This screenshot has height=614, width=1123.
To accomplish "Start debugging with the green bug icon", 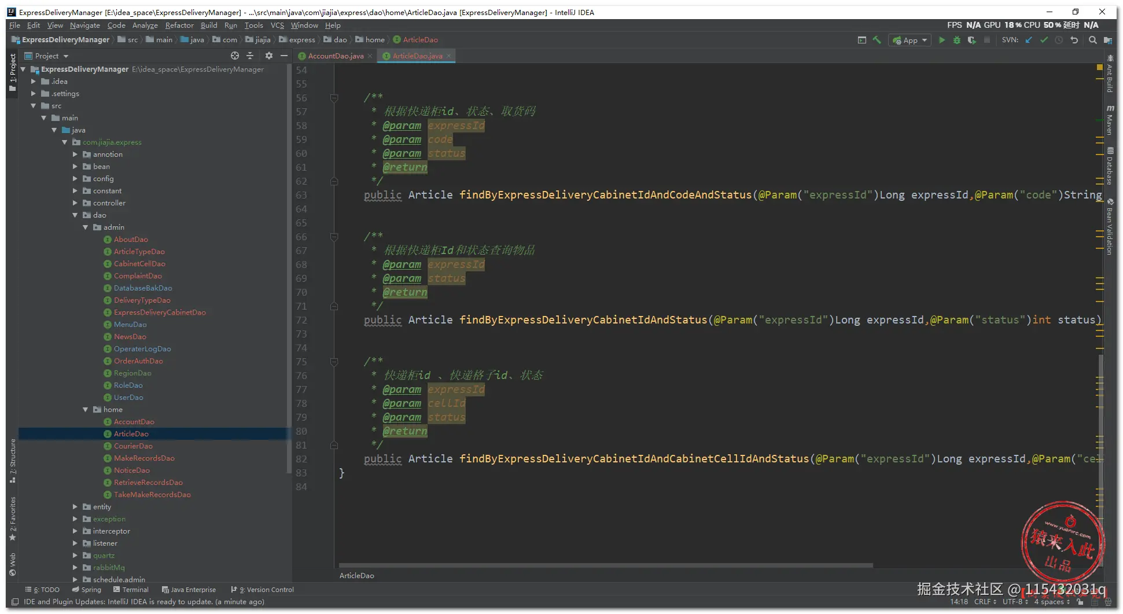I will [957, 40].
